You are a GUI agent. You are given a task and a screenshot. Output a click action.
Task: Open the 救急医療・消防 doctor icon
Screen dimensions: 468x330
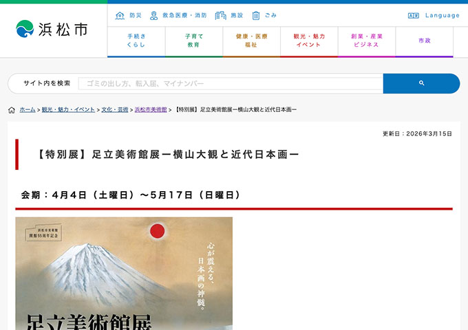coord(153,15)
